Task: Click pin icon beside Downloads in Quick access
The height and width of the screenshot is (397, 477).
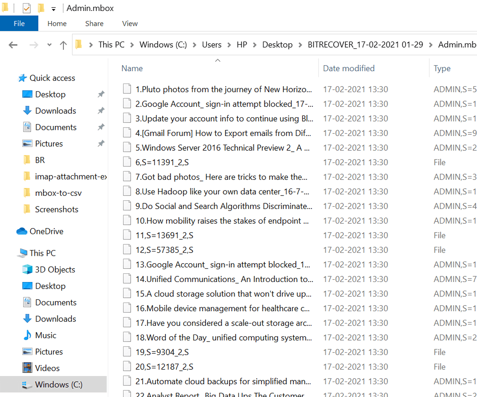Action: pyautogui.click(x=101, y=111)
